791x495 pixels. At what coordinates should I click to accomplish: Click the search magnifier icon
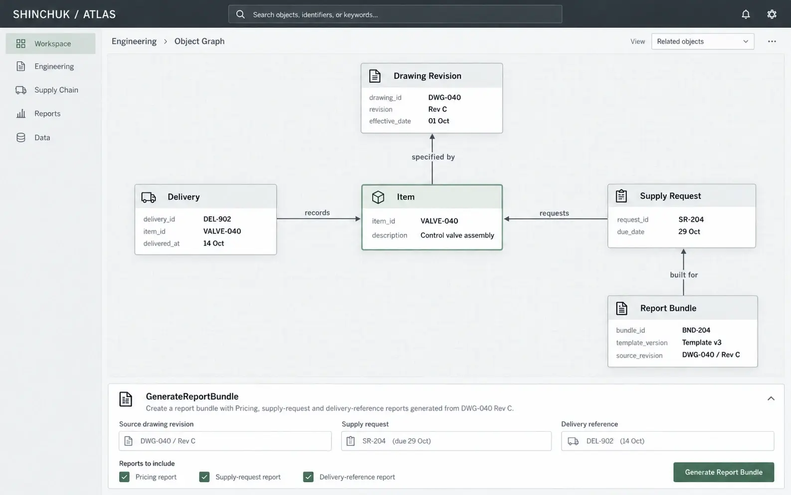click(x=240, y=14)
